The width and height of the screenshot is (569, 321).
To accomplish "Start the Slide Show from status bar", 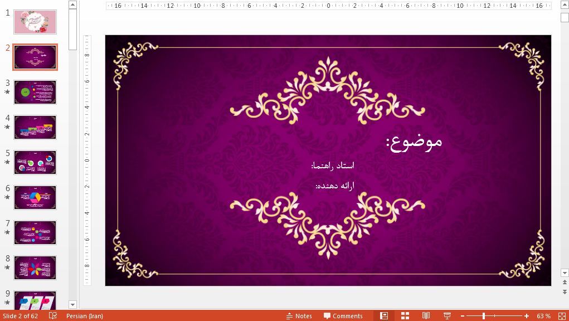I will click(x=446, y=315).
